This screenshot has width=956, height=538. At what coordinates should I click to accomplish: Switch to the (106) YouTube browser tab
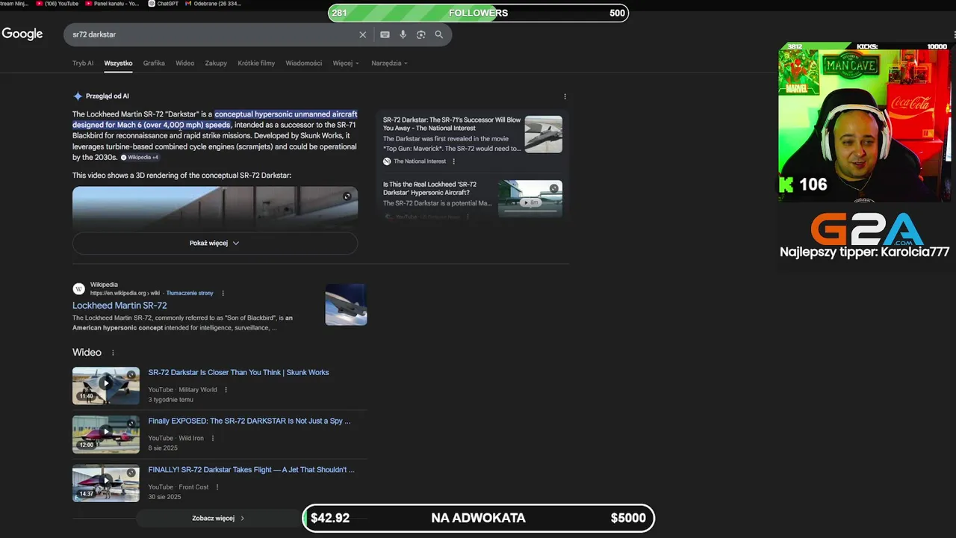click(x=57, y=4)
